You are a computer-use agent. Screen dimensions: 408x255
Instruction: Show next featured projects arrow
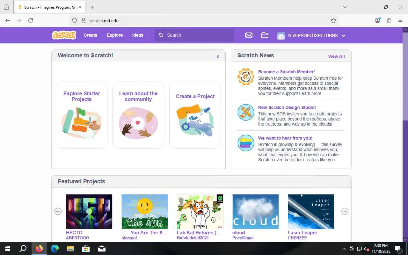click(x=345, y=211)
